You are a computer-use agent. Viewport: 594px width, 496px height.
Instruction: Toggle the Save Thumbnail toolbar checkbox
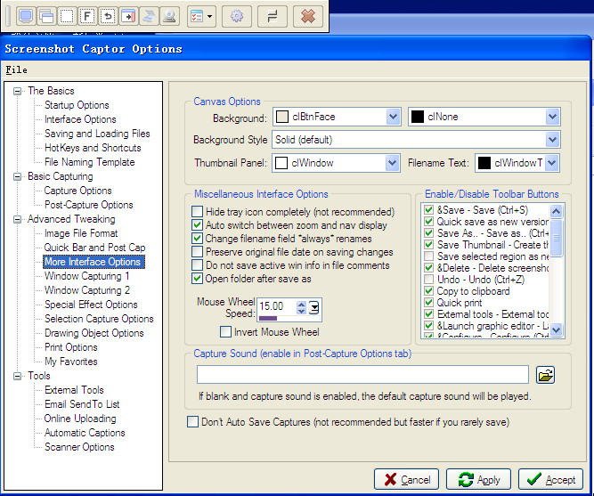pos(429,245)
